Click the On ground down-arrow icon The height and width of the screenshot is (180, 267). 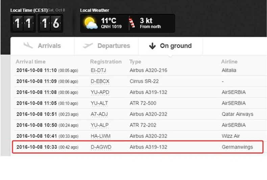point(152,46)
